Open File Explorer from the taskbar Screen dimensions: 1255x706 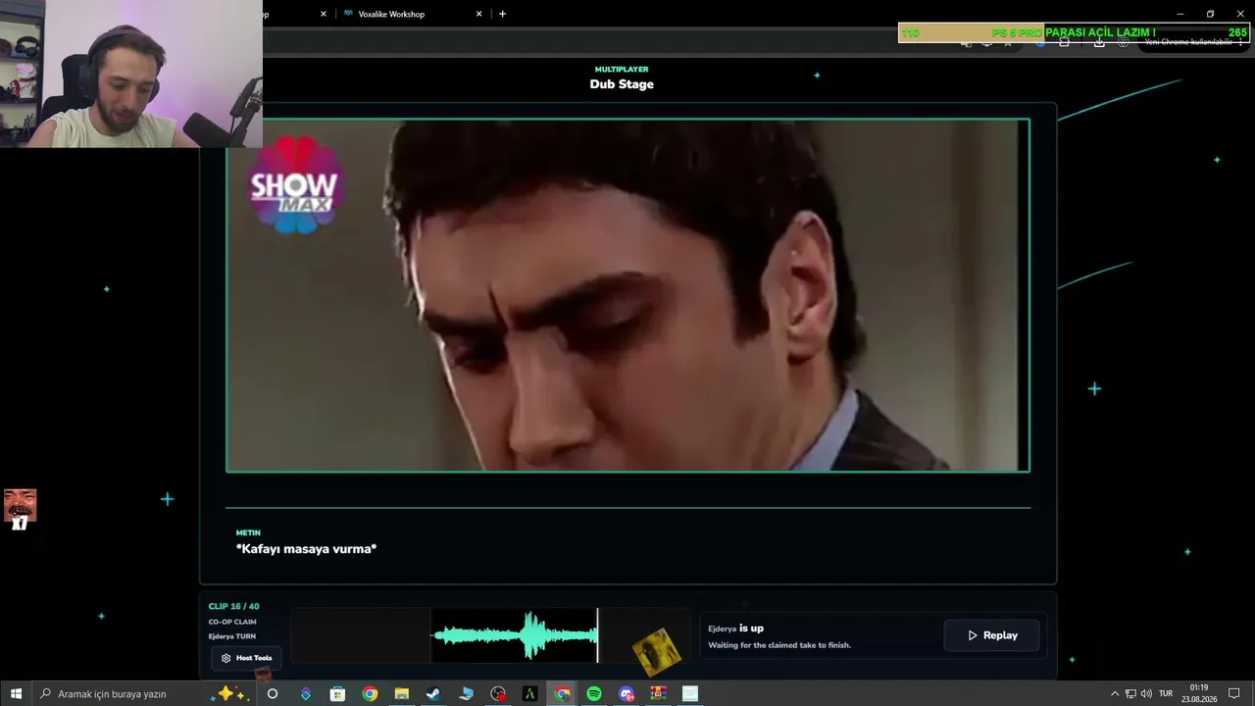click(x=401, y=693)
